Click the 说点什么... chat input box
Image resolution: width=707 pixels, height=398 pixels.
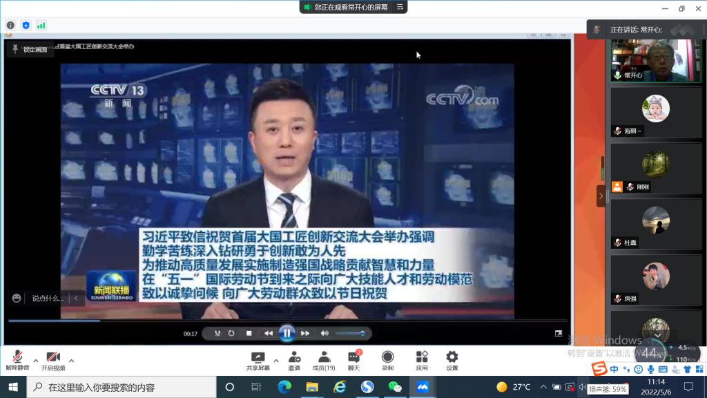[48, 298]
